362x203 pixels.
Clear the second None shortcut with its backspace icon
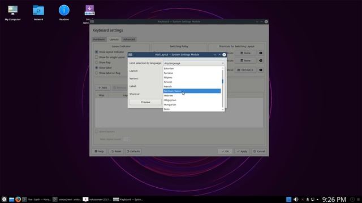[261, 60]
